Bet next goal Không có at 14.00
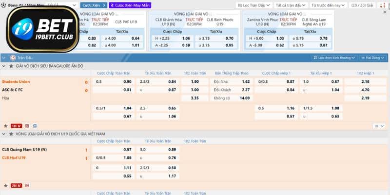The width and height of the screenshot is (390, 195). 232,98
